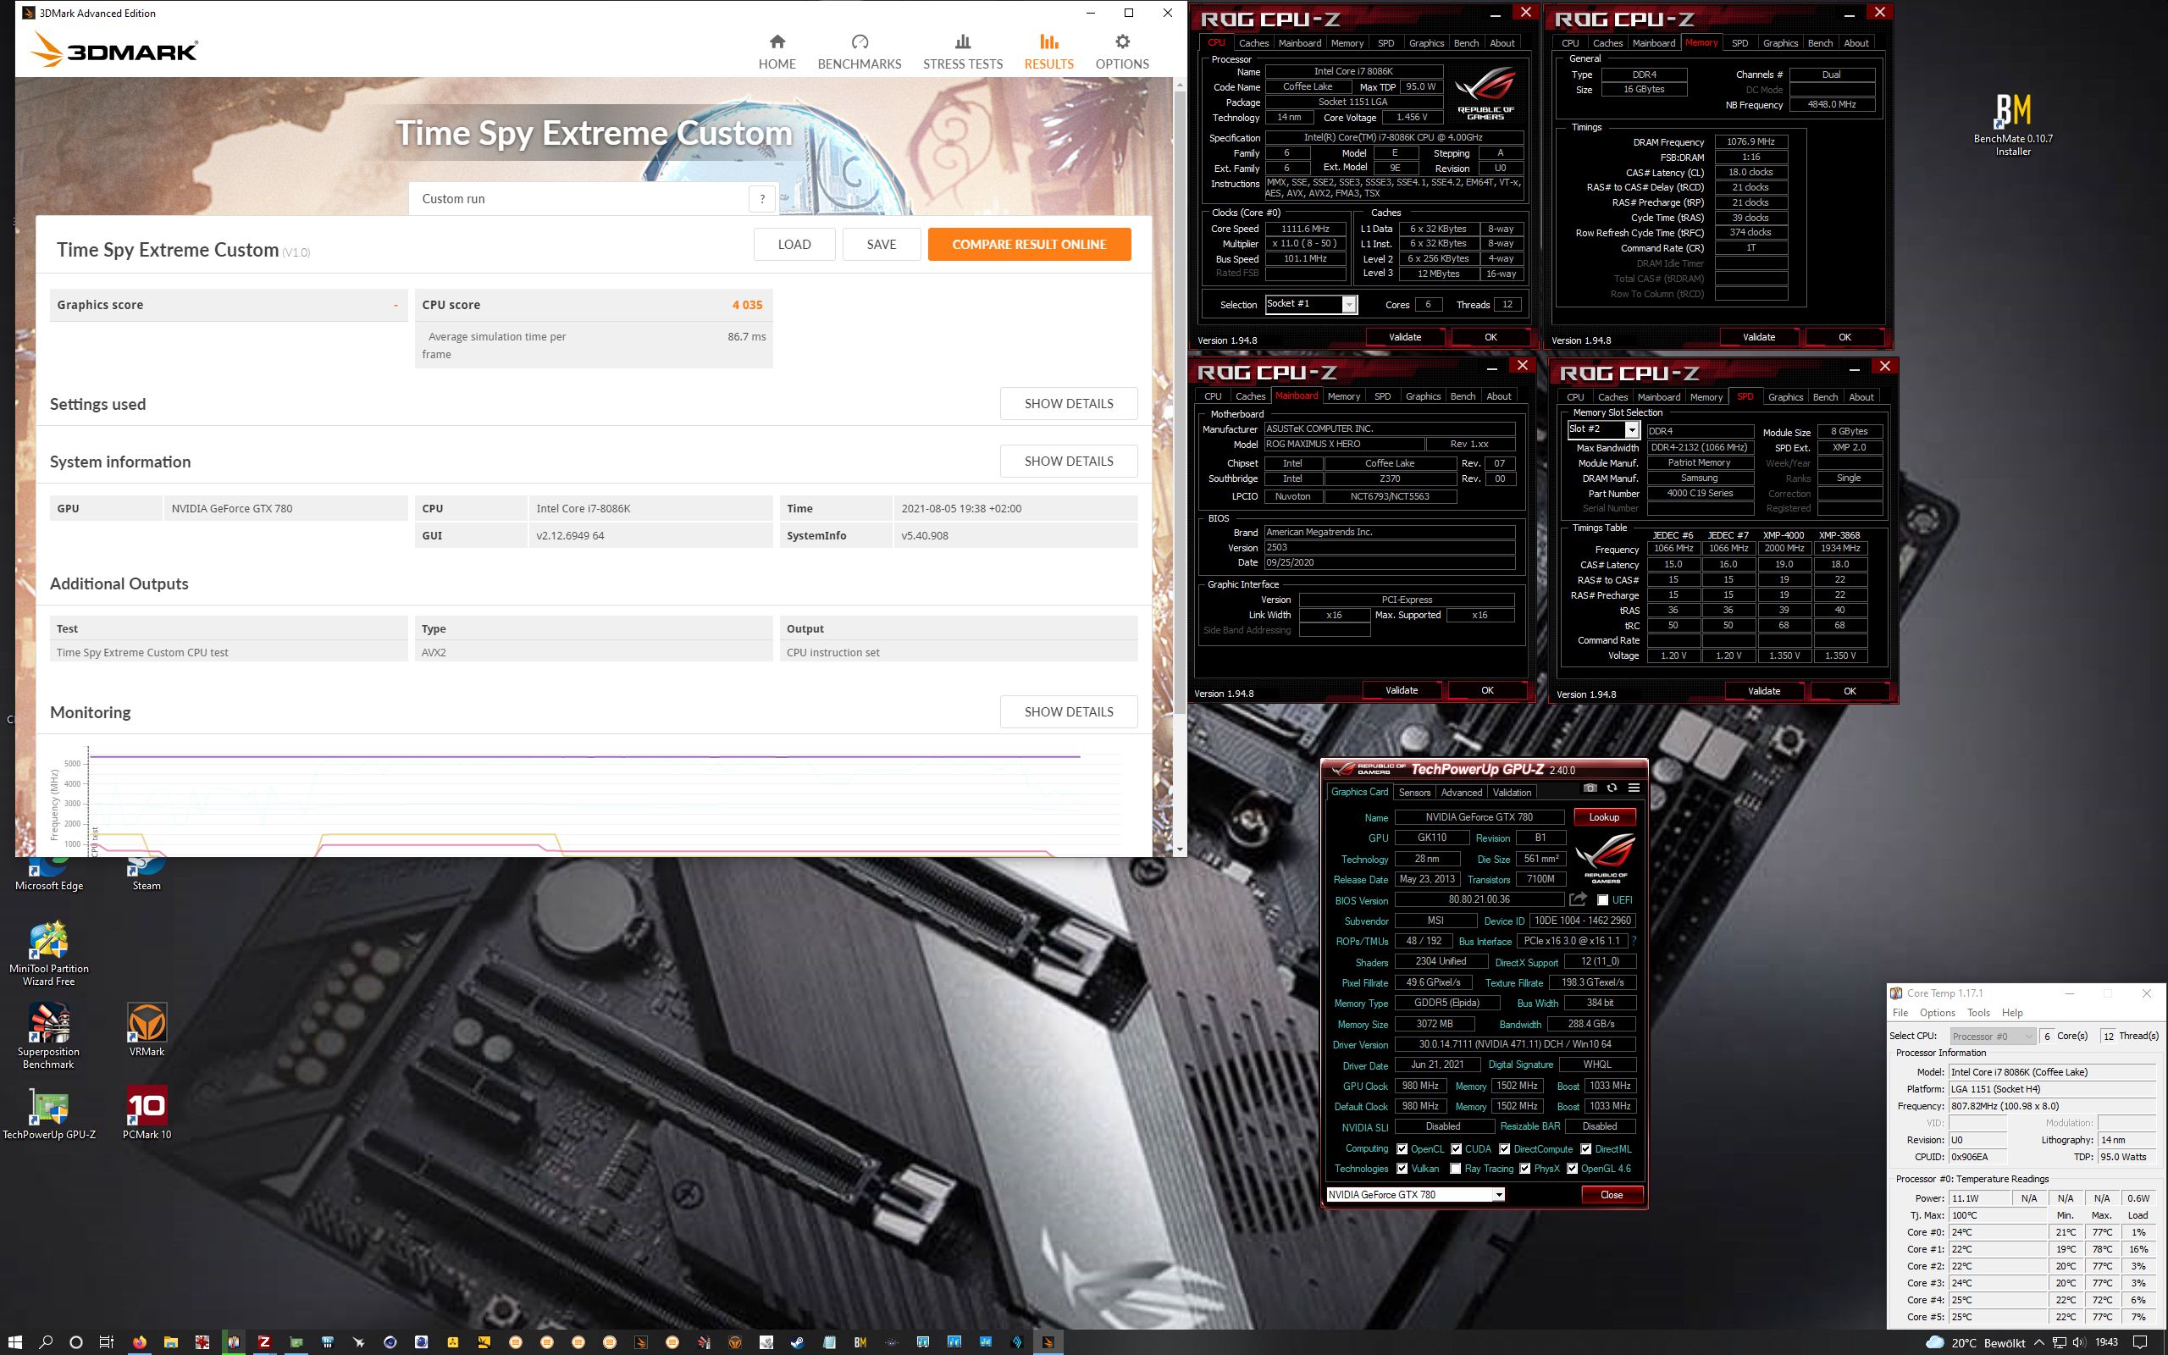Screen dimensions: 2168x1355
Task: Open Windows Start menu
Action: tap(14, 1341)
